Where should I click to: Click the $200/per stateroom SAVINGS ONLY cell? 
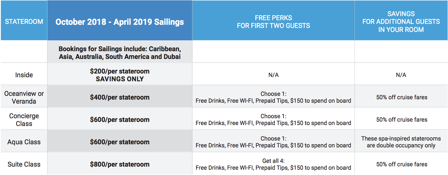point(120,75)
